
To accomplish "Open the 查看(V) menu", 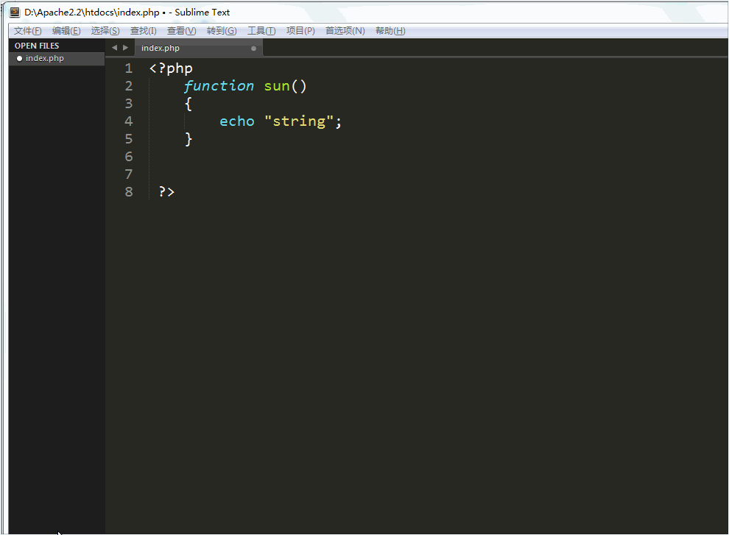I will pyautogui.click(x=181, y=31).
